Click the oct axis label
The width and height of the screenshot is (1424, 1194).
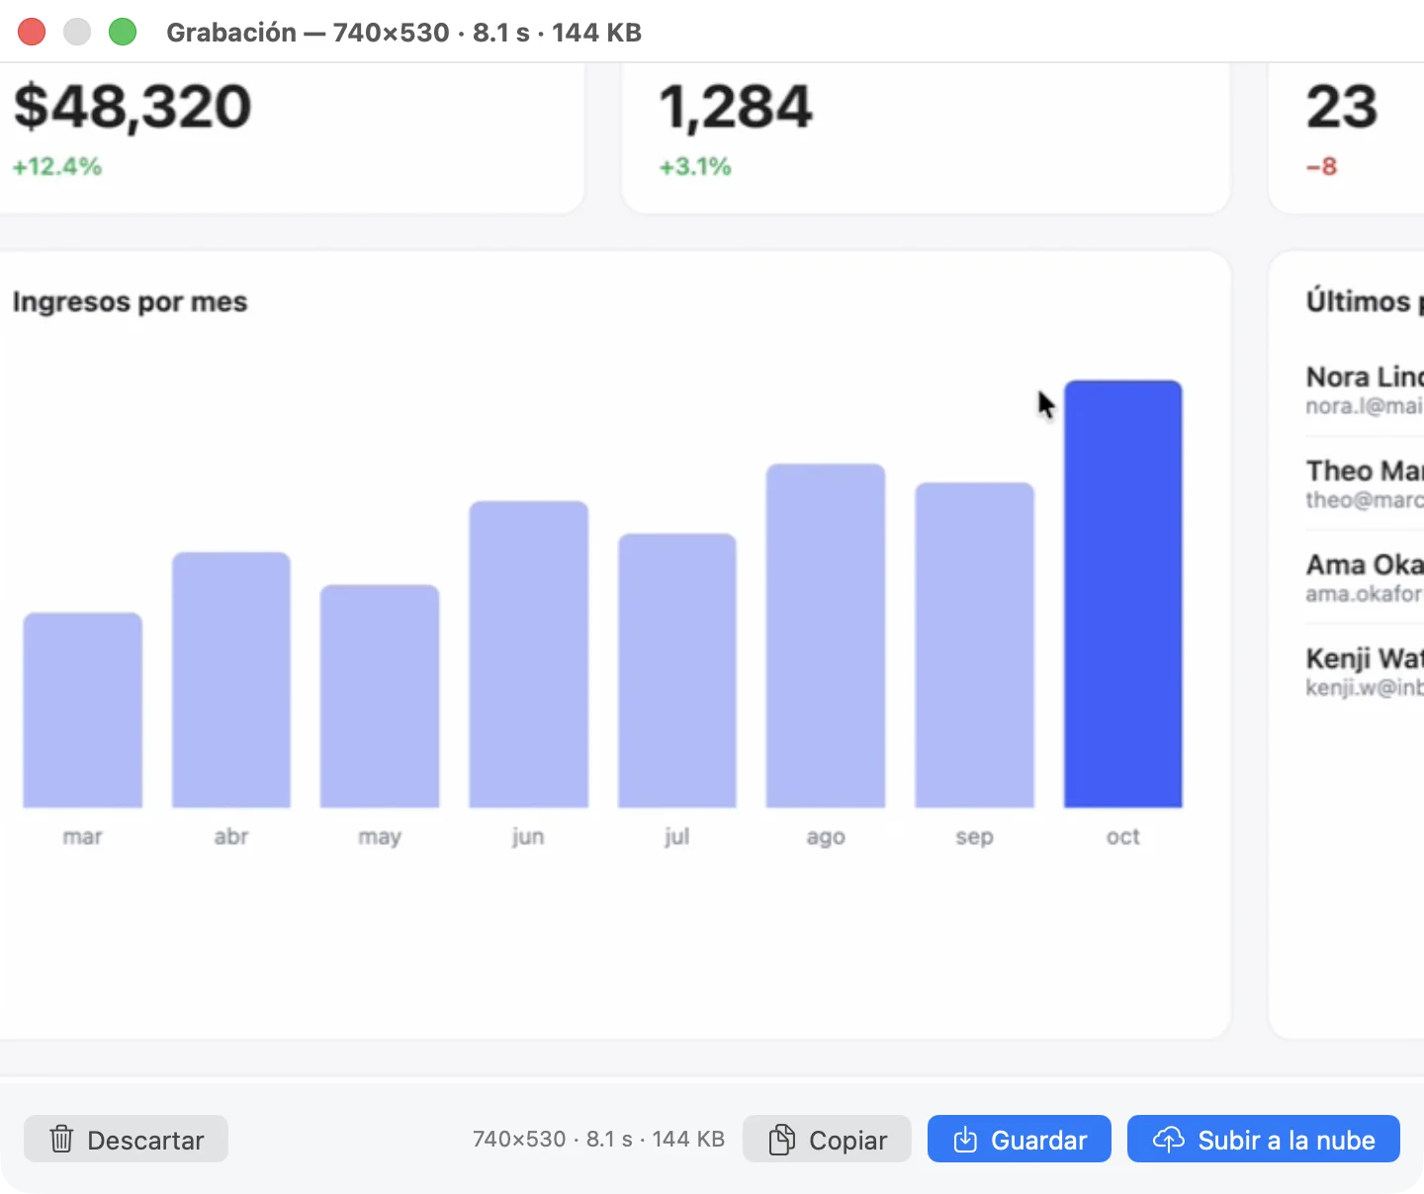click(1123, 837)
